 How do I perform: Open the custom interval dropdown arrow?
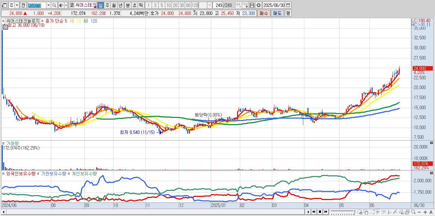[209, 5]
